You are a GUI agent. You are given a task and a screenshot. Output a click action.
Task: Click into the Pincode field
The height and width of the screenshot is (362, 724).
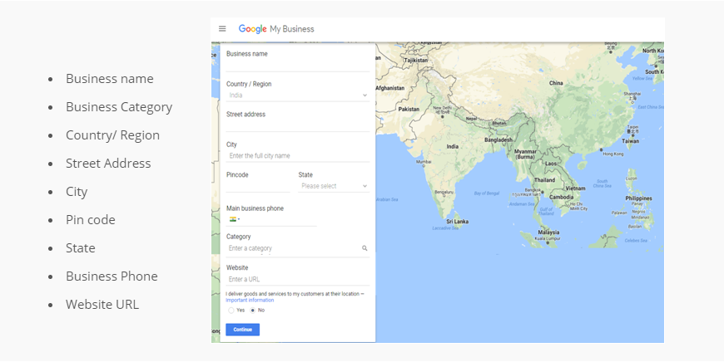(258, 186)
